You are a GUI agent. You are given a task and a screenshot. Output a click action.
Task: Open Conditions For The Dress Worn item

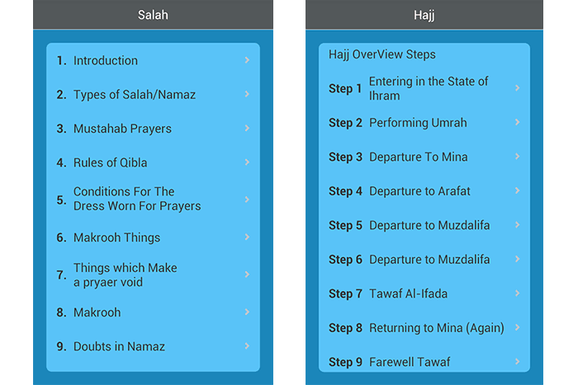(137, 199)
